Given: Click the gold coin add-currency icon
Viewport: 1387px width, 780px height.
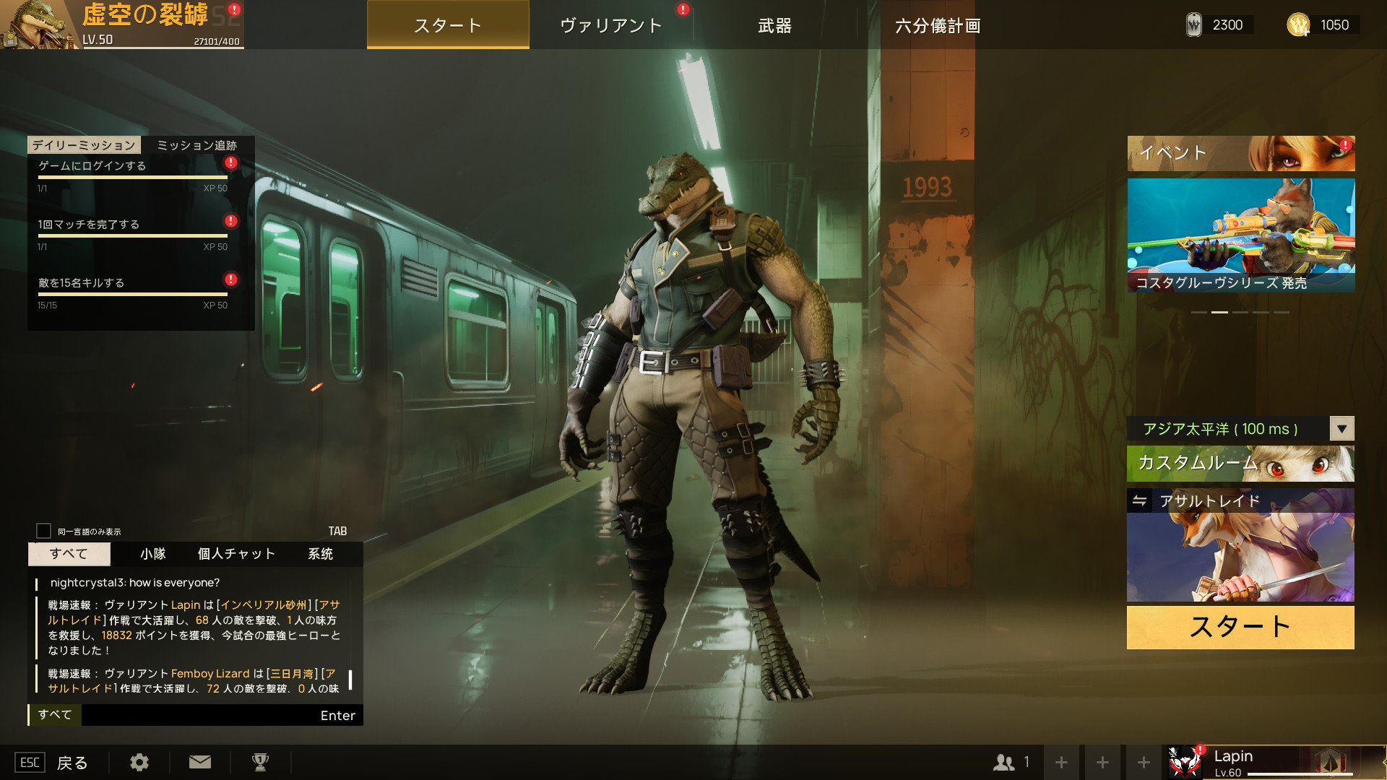Looking at the screenshot, I should point(1298,25).
